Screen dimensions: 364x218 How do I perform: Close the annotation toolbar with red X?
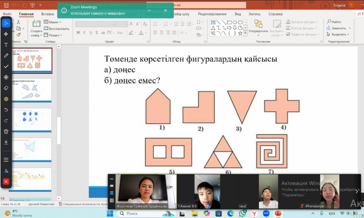[x=6, y=181]
